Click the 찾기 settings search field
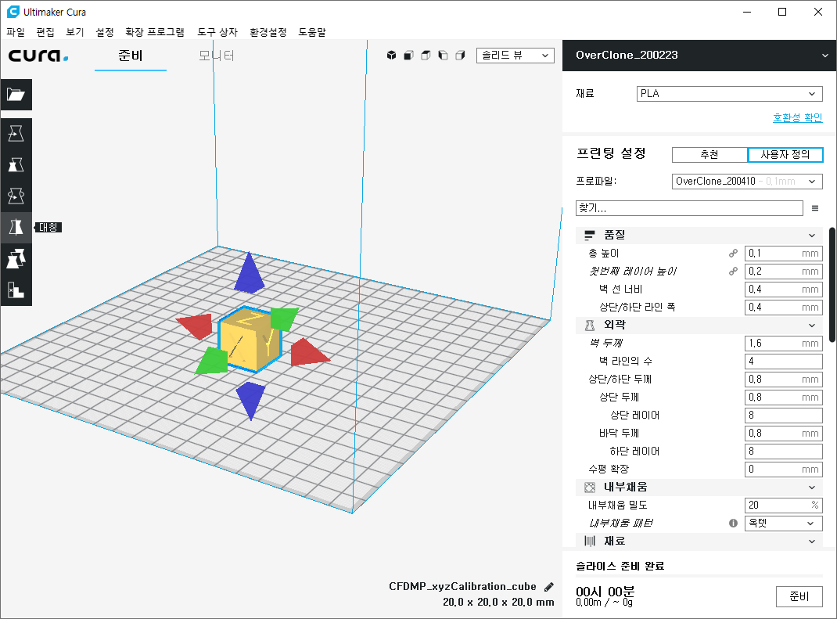 pos(689,208)
